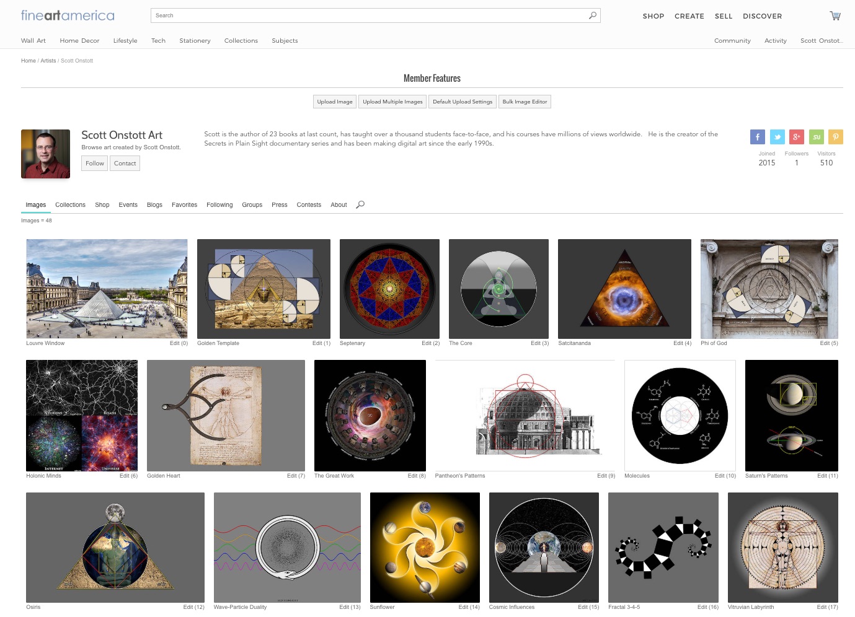
Task: Go to the Community link
Action: pos(732,41)
